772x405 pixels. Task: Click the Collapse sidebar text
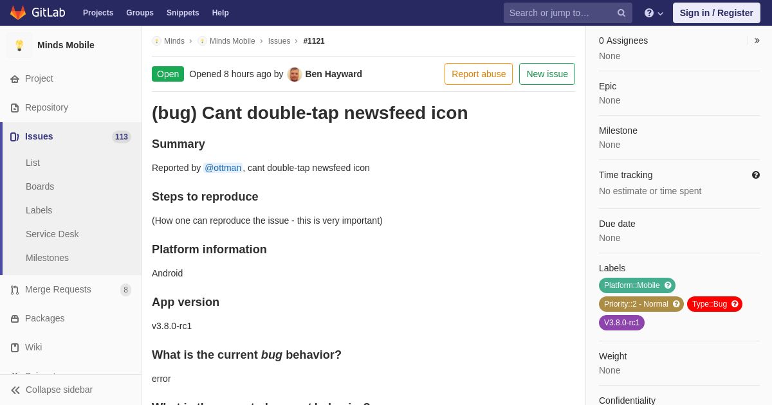coord(59,390)
